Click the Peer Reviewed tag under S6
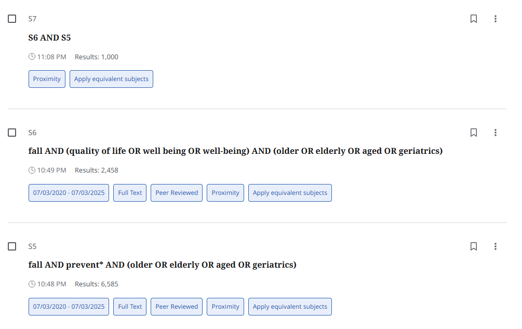The width and height of the screenshot is (522, 329). [x=177, y=193]
